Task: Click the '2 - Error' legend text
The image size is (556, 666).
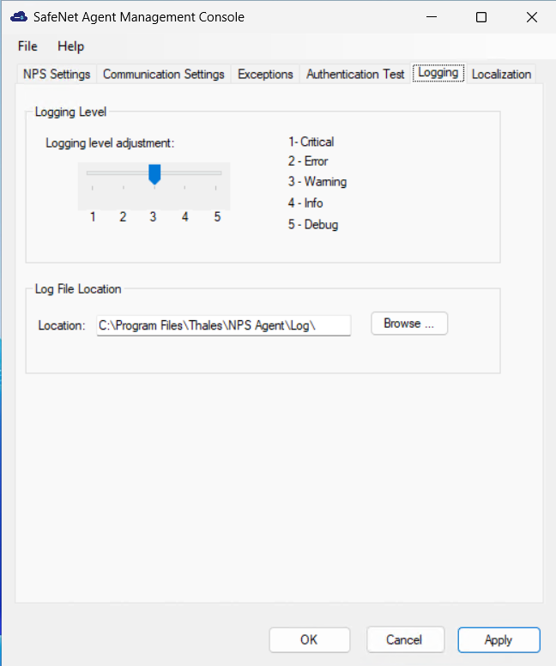Action: coord(308,161)
